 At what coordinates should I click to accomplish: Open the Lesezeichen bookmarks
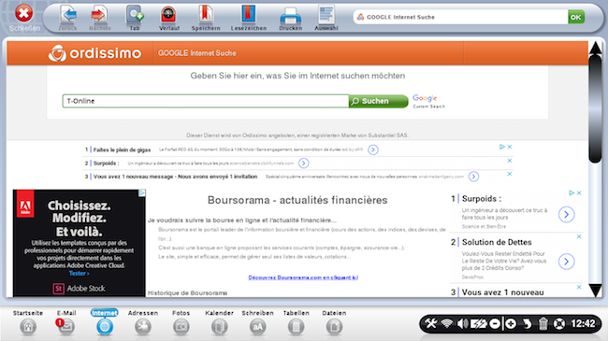point(248,14)
